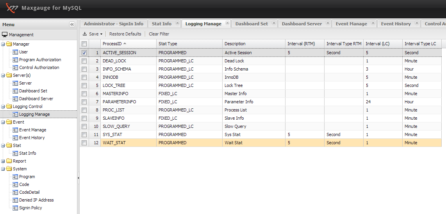Screen dimensions: 446x214
Task: Collapse the Menu panel with double-chevron icon
Action: (x=72, y=25)
